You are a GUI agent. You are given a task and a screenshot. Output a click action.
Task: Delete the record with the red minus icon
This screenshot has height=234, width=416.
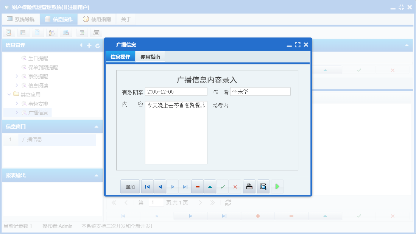[x=197, y=186]
